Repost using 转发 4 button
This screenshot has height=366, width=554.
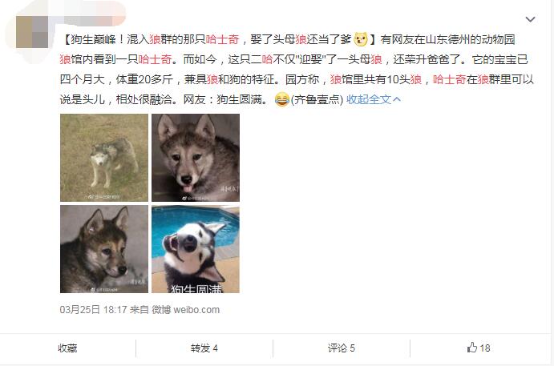point(204,348)
